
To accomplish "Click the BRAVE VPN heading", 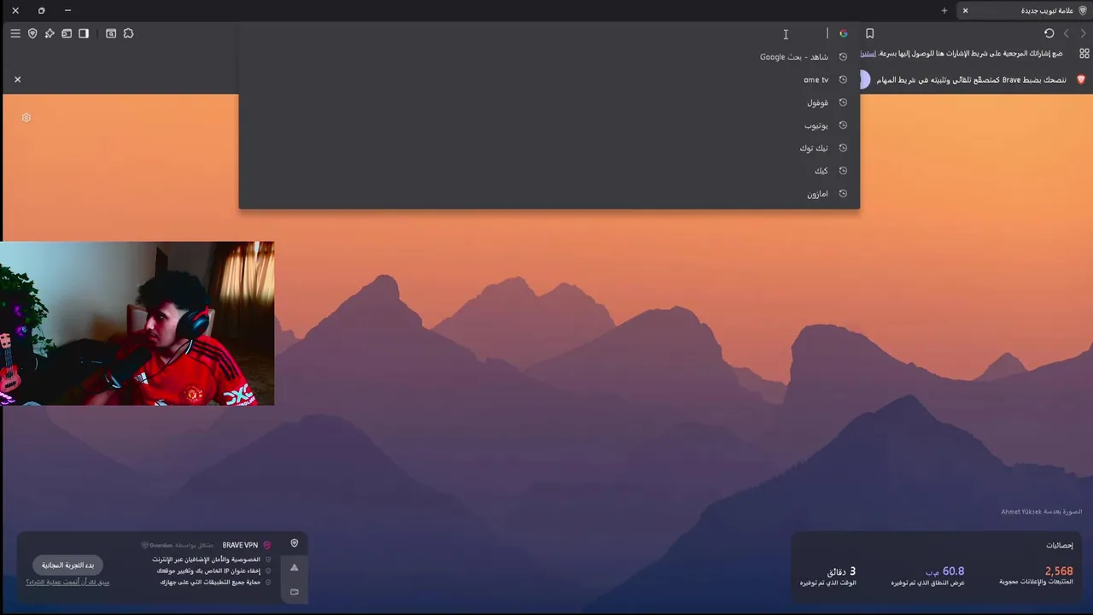I will (240, 545).
